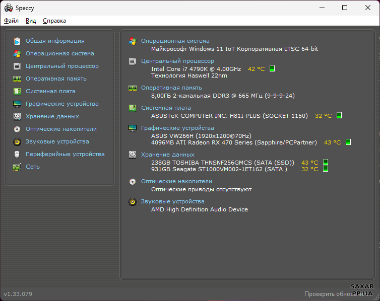Click the disc icon in the summary panel

(133, 182)
